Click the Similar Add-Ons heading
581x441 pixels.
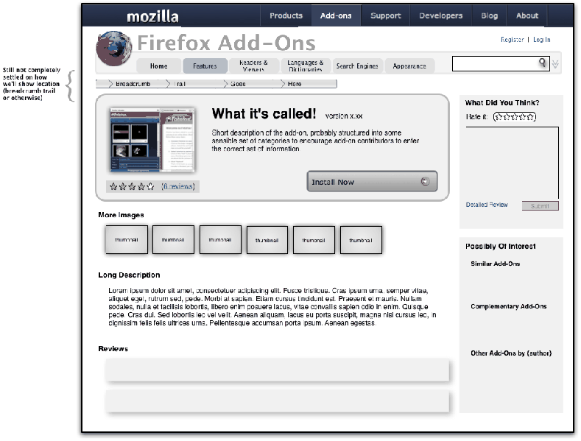[496, 264]
